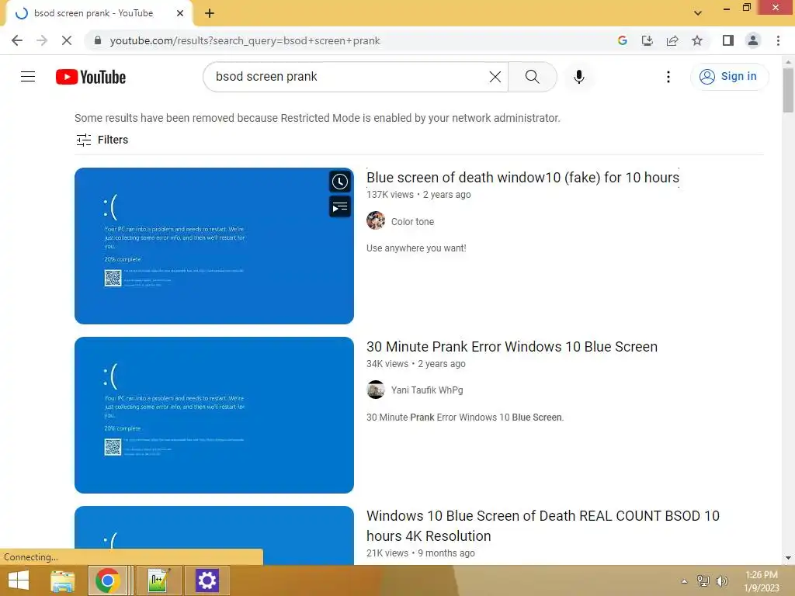Open the volume speaker tray icon
This screenshot has height=596, width=795.
pyautogui.click(x=721, y=581)
